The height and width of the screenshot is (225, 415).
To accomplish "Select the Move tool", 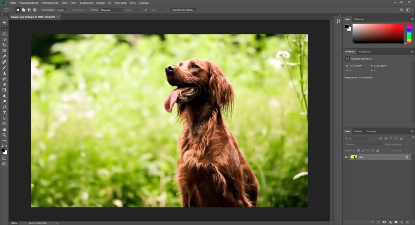I will click(x=4, y=23).
